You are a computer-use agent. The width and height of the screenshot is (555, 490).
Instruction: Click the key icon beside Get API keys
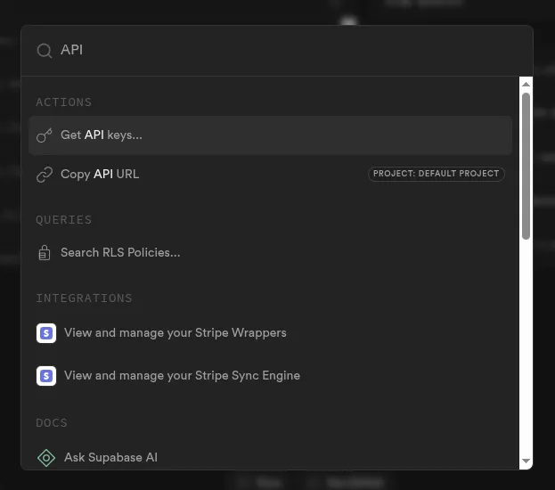(45, 135)
